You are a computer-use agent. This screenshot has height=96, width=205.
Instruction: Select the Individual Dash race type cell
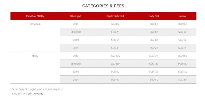[76, 48]
